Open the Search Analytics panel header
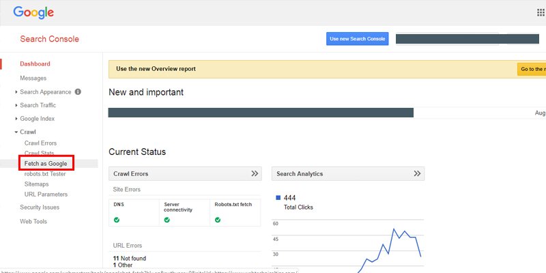The width and height of the screenshot is (546, 273). tap(348, 173)
